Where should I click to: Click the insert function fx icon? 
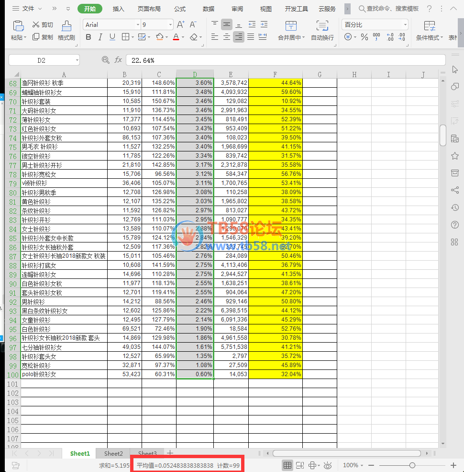[x=118, y=60]
